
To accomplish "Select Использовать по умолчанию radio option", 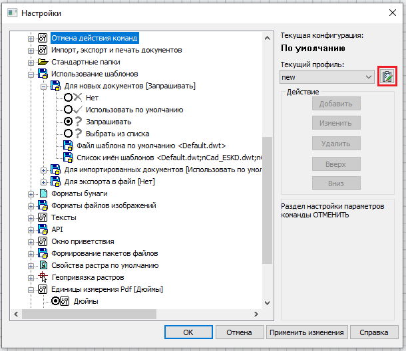I will click(x=69, y=110).
